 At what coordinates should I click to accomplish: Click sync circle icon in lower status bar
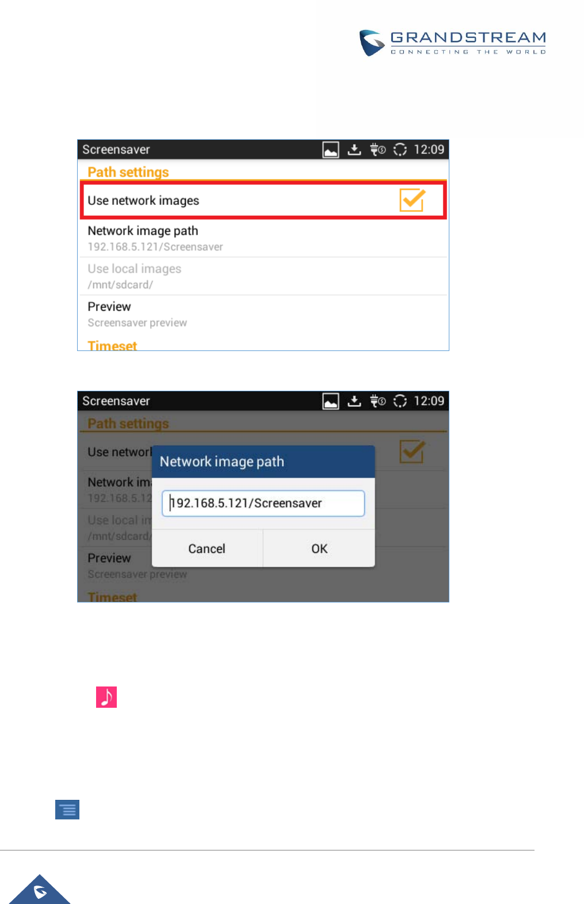[x=400, y=401]
